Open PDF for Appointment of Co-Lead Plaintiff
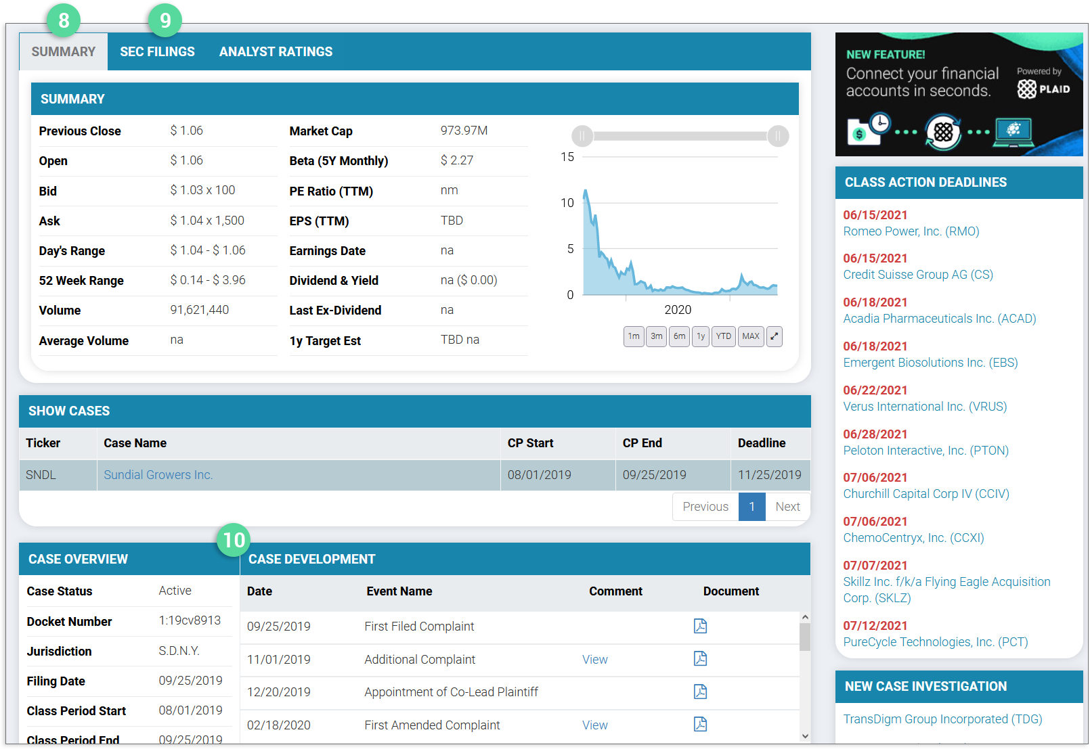This screenshot has width=1090, height=749. [700, 691]
